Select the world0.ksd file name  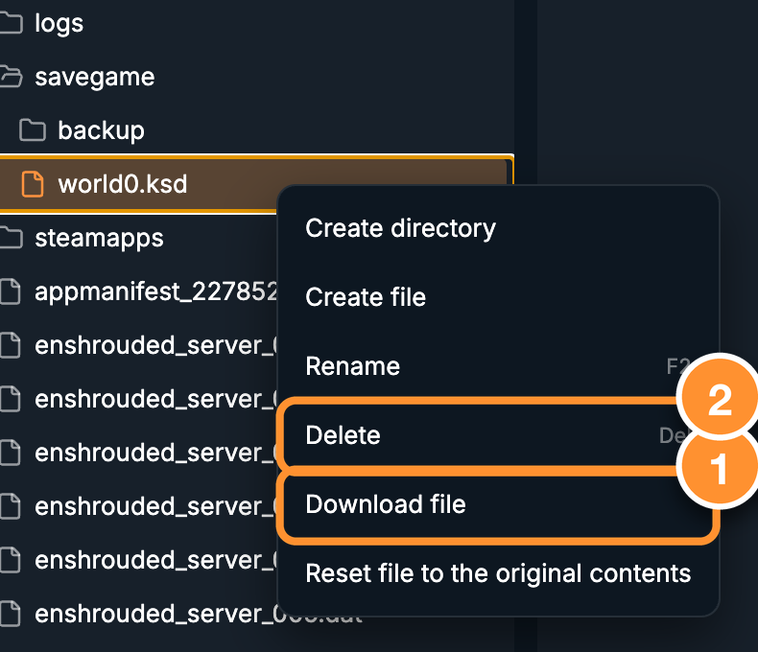coord(122,184)
